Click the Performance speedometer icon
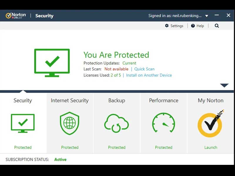Screen dimensions: 235x176 [x=164, y=123]
